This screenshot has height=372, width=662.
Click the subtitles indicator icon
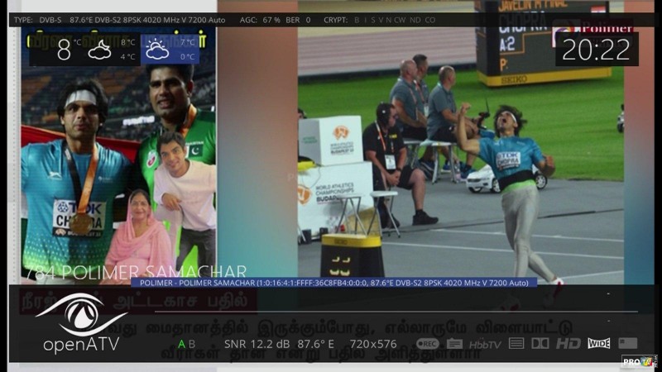(x=454, y=343)
